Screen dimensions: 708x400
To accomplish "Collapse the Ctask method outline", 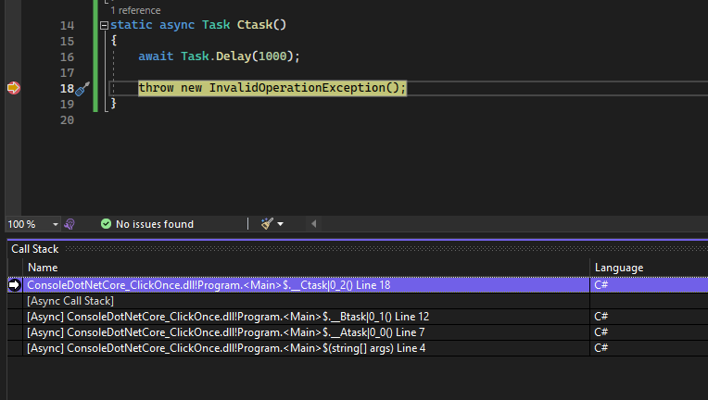I will (x=103, y=26).
